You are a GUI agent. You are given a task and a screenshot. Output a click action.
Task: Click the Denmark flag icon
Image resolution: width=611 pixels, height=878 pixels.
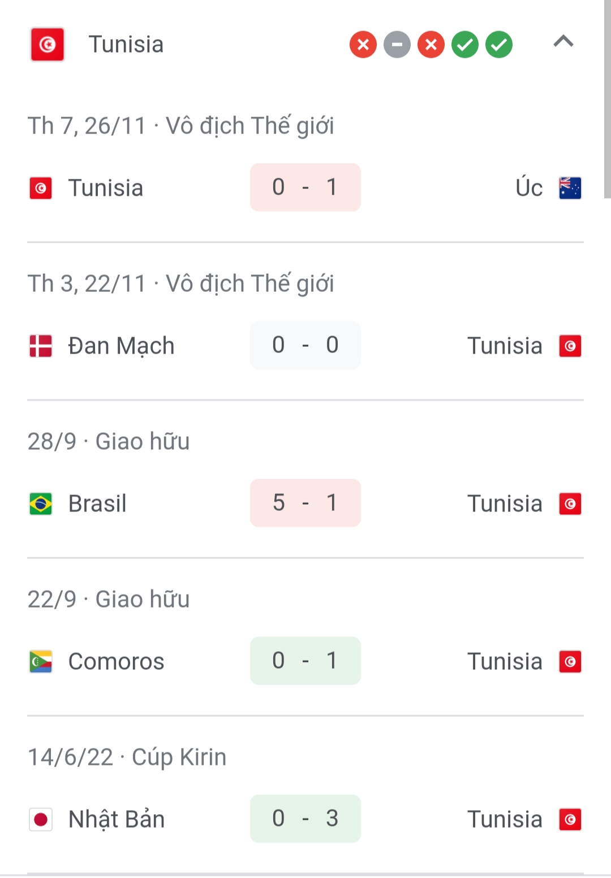click(41, 346)
